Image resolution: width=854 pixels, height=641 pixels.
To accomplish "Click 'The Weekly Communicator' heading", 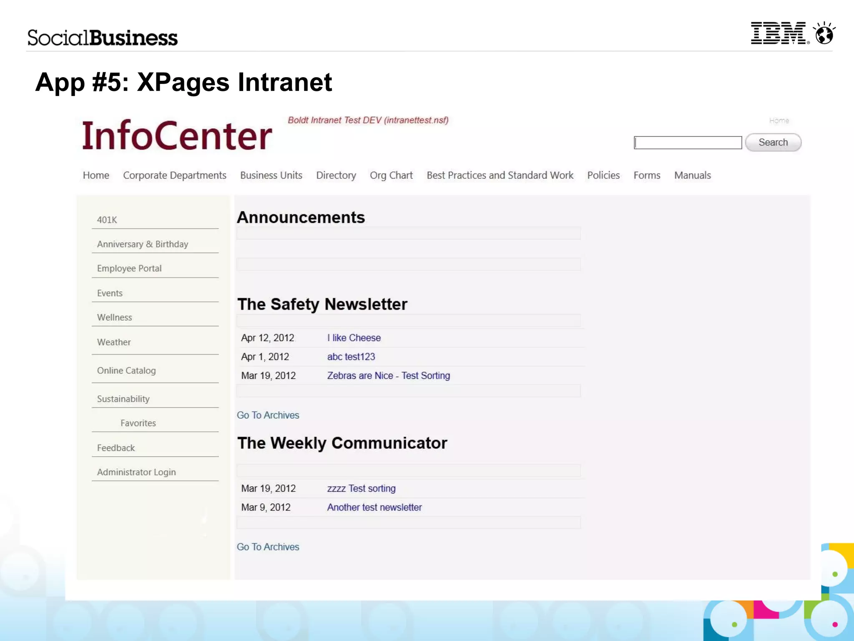I will pyautogui.click(x=342, y=443).
